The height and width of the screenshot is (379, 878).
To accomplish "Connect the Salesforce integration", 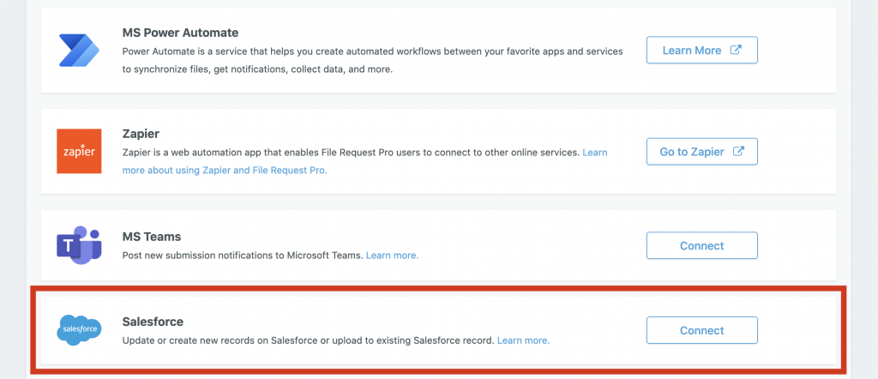I will (701, 330).
